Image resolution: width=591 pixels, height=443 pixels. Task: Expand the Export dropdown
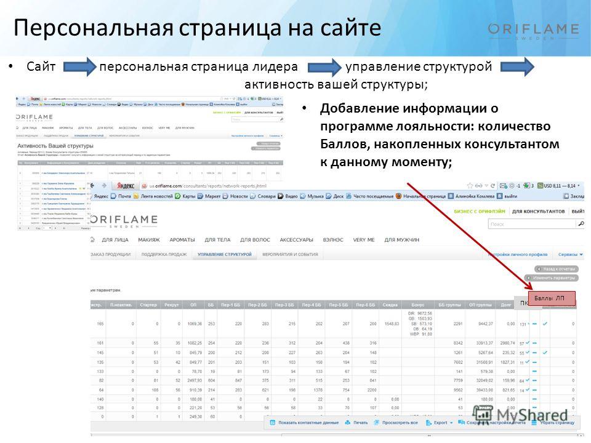pyautogui.click(x=440, y=423)
